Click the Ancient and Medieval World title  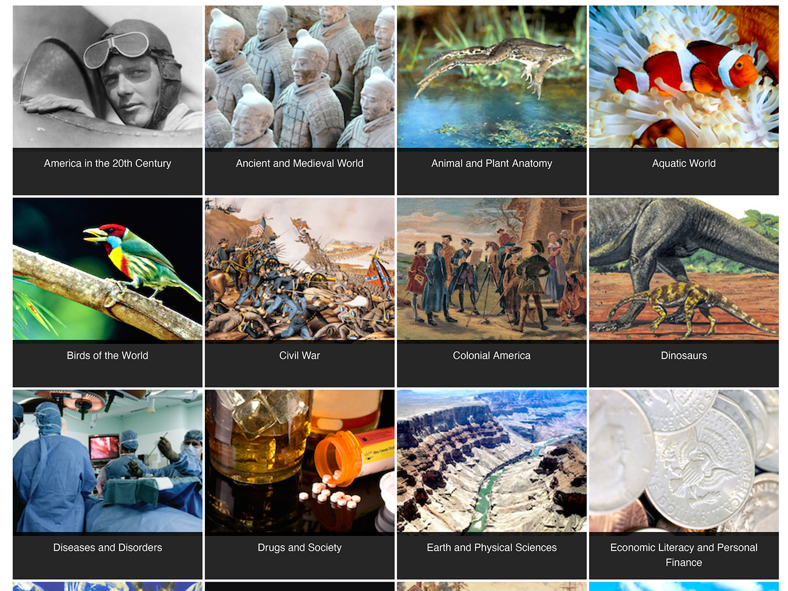pyautogui.click(x=299, y=164)
